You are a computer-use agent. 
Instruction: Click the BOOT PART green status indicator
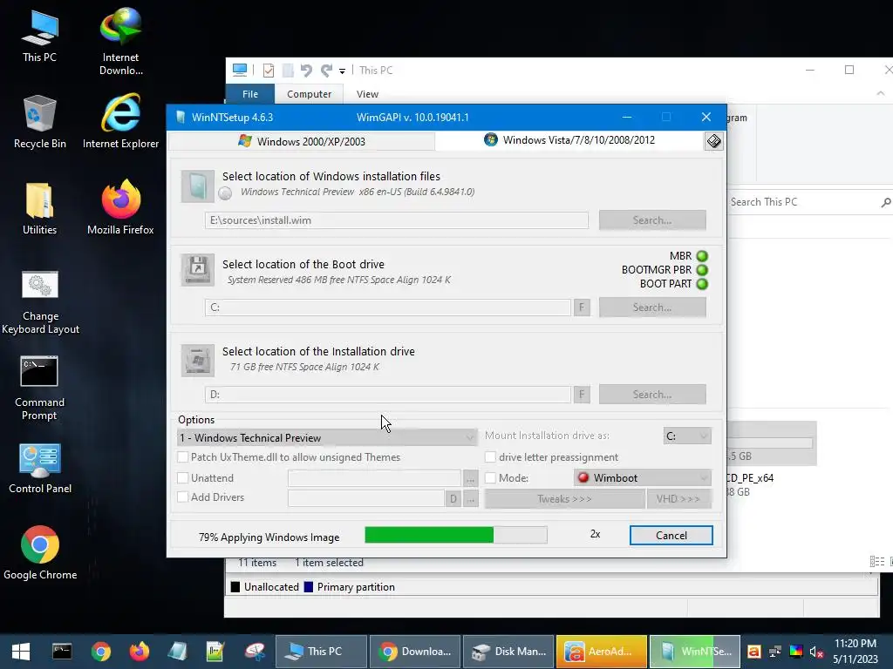[x=702, y=284]
